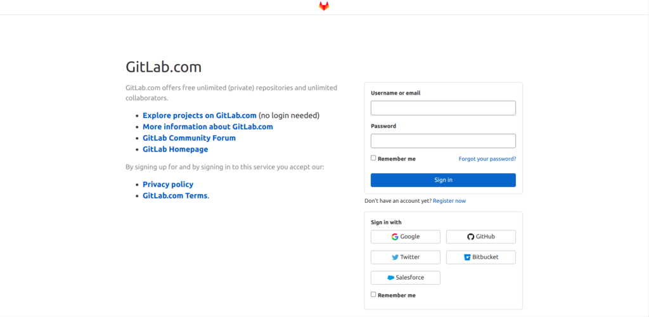649x317 pixels.
Task: Open the Register now link
Action: (449, 201)
